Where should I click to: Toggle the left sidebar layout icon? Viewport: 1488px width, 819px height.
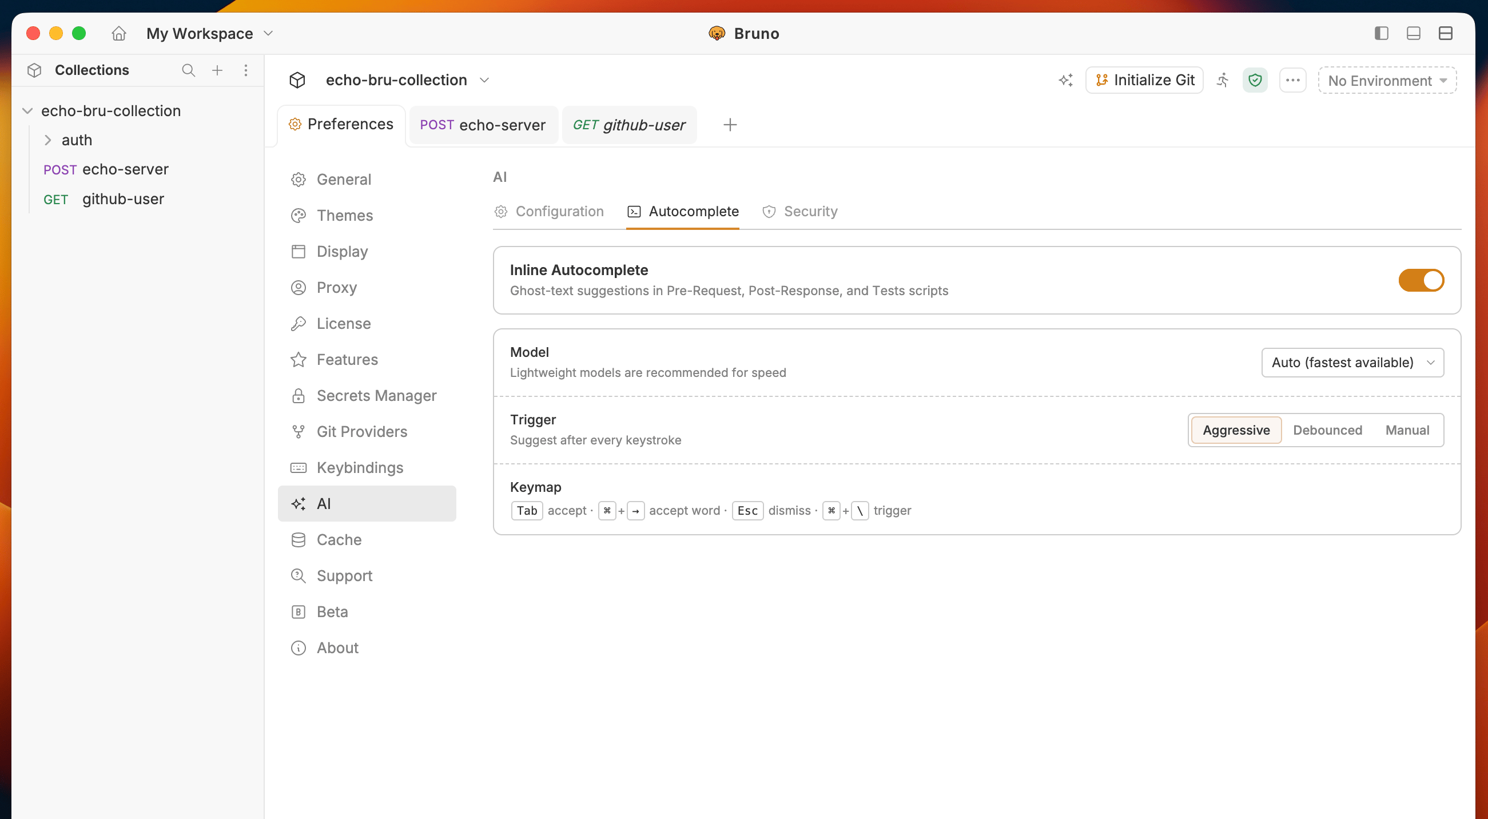pyautogui.click(x=1381, y=34)
